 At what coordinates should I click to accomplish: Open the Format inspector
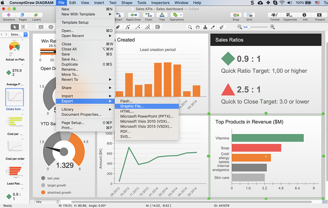tap(275, 17)
